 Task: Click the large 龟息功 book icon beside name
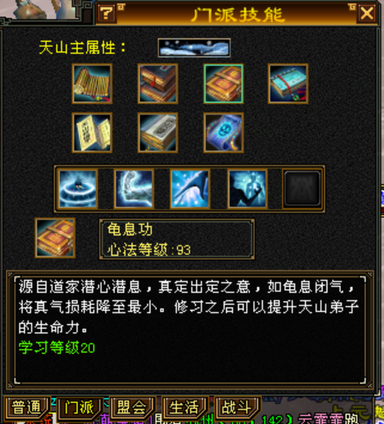click(55, 238)
